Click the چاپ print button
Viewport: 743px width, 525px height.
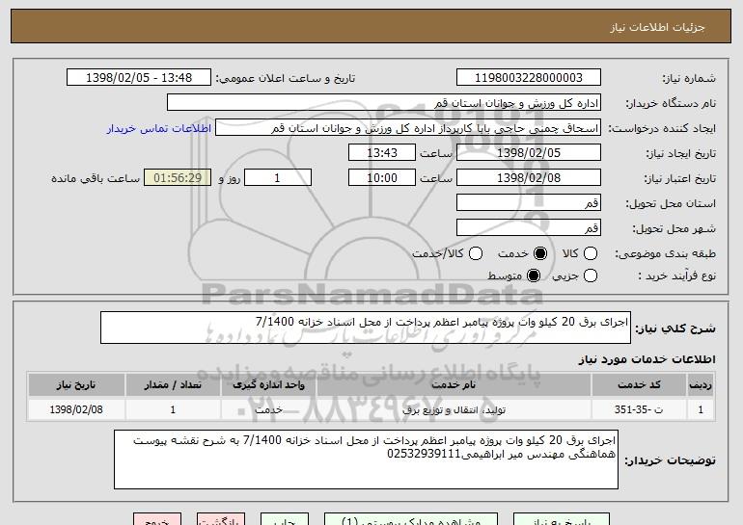285,519
